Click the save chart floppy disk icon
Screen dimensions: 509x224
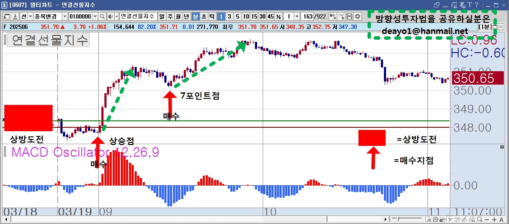tap(349, 16)
